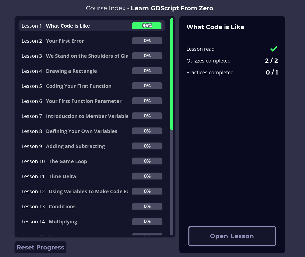Click the scrollbar track below the green handle
Viewport: 305px width, 257px height.
click(x=172, y=182)
